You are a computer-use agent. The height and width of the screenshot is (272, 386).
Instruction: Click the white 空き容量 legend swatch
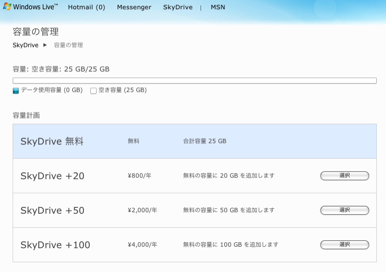(93, 90)
